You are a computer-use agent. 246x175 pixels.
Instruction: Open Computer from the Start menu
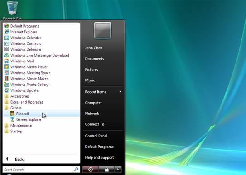coord(93,103)
